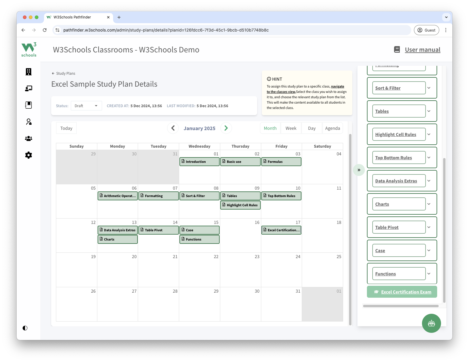469x362 pixels.
Task: Open the buildings icon in left sidebar
Action: [x=29, y=72]
